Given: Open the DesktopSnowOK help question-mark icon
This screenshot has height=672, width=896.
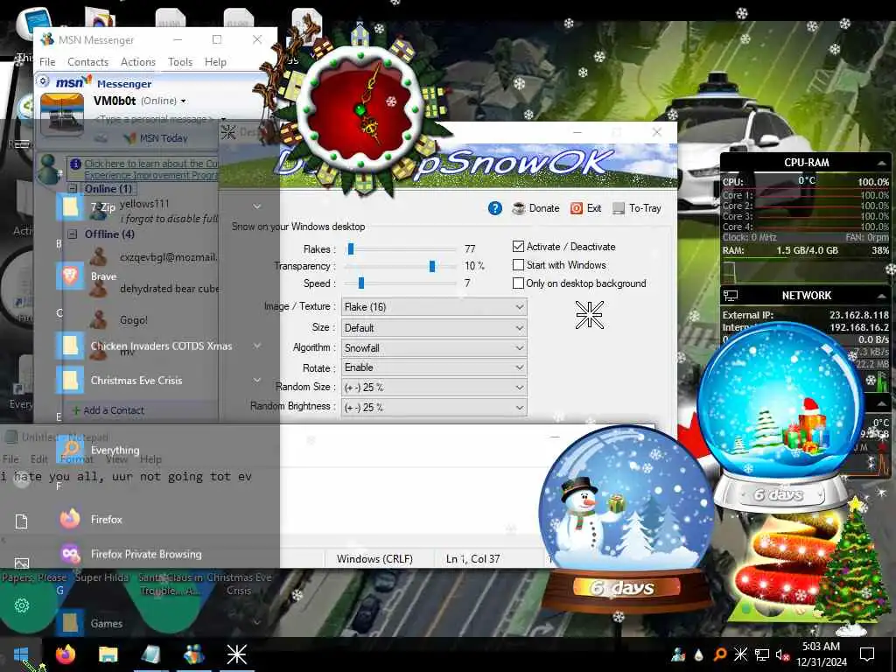Looking at the screenshot, I should [x=495, y=208].
